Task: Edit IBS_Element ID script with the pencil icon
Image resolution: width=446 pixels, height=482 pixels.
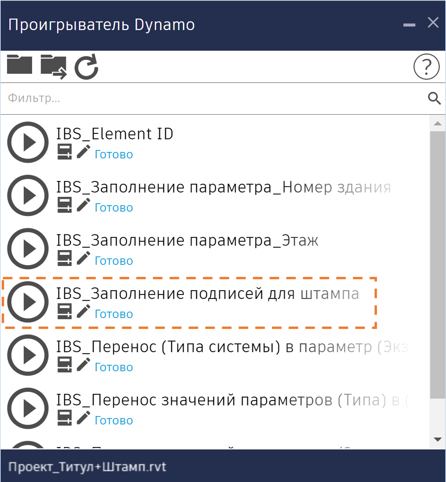Action: point(83,152)
